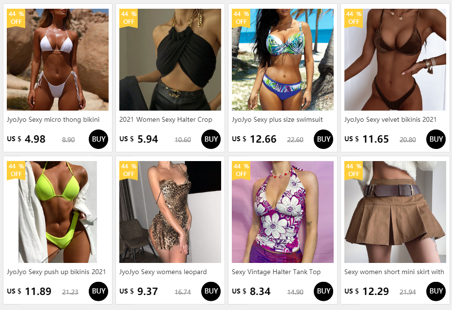Image resolution: width=452 pixels, height=310 pixels.
Task: Open 'Sexy Vintage Halter Tank Top' title link
Action: point(276,272)
